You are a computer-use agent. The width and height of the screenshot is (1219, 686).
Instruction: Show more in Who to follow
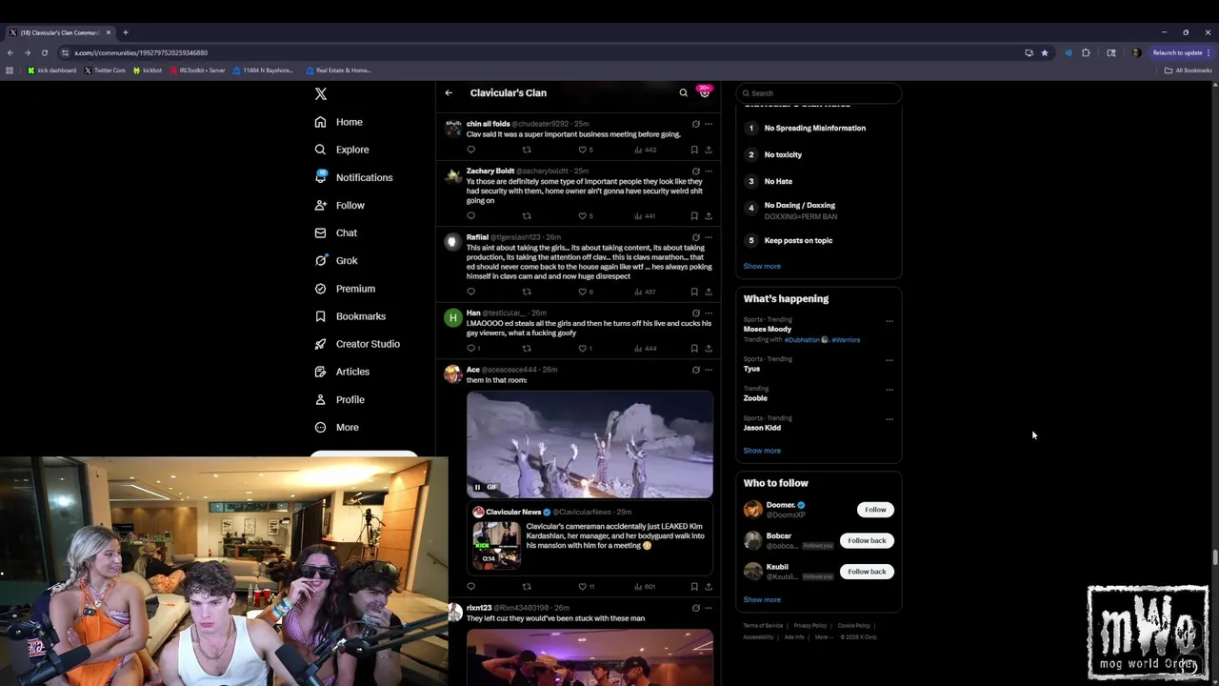762,600
